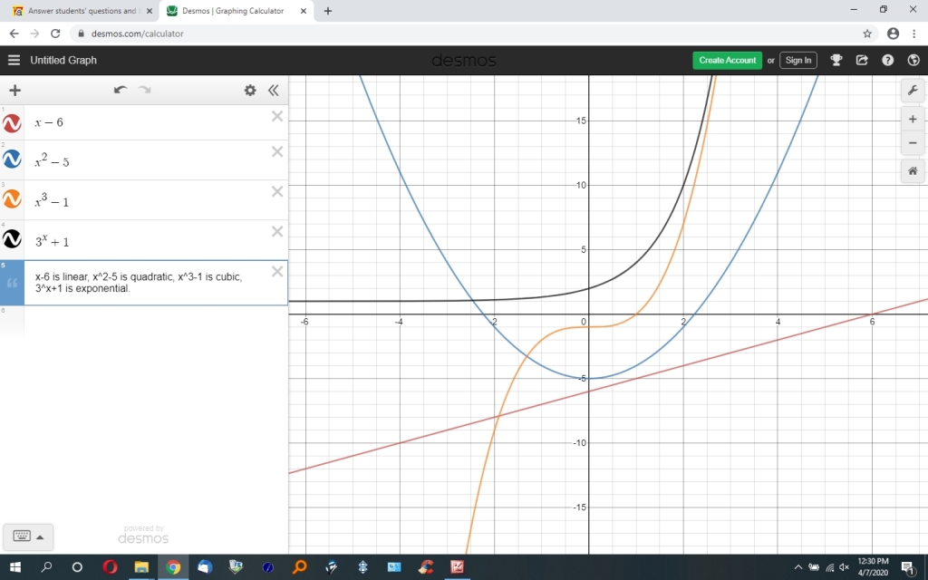
Task: Show the Desmos on-screen keypad
Action: click(x=22, y=536)
